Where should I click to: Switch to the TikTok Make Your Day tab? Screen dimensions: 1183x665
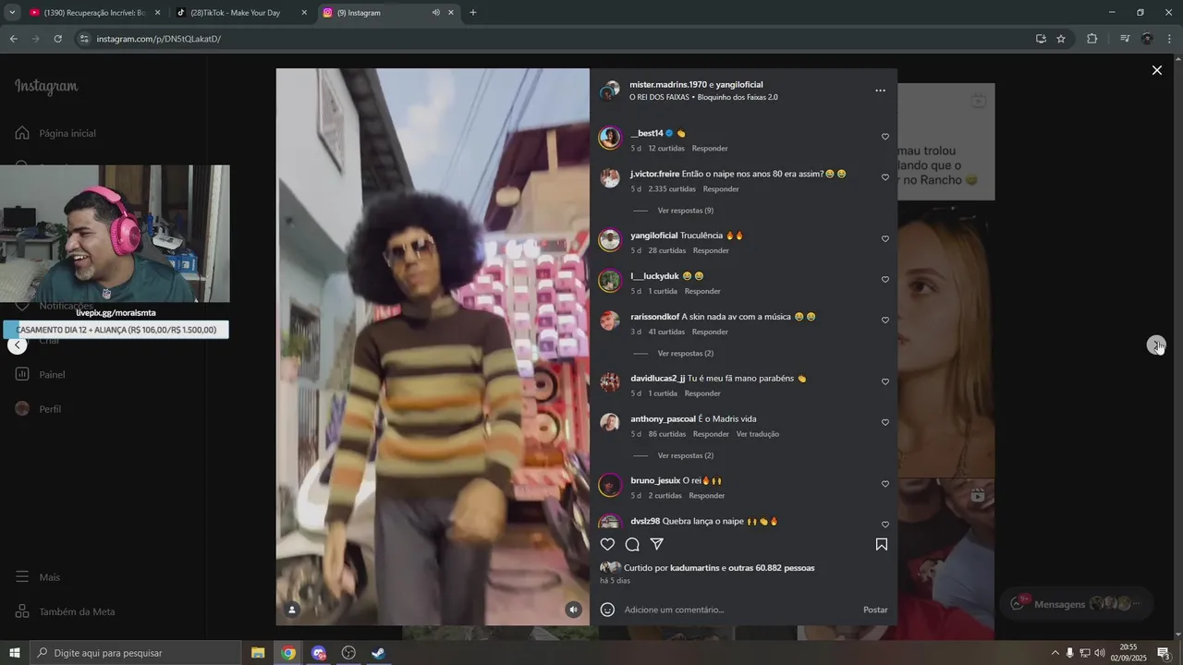241,13
